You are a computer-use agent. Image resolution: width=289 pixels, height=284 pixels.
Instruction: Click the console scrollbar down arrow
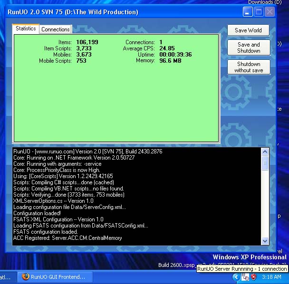[x=265, y=241]
